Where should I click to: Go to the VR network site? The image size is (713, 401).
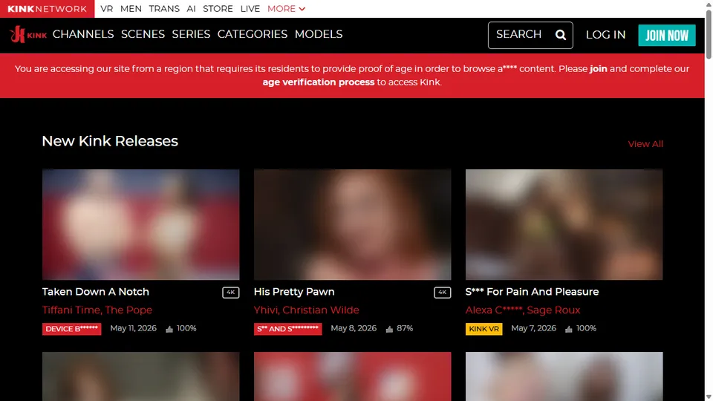[x=107, y=9]
